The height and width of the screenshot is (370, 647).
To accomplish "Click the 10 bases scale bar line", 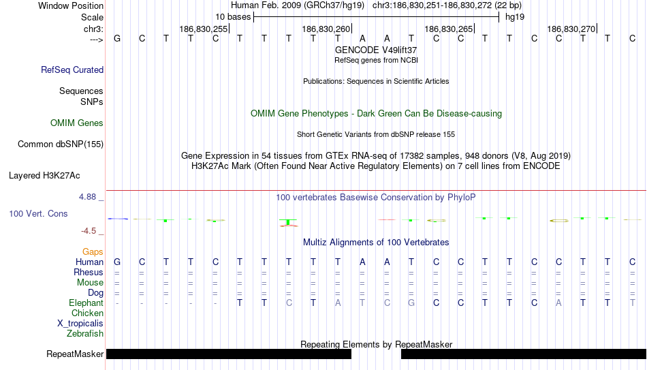I will (x=377, y=17).
